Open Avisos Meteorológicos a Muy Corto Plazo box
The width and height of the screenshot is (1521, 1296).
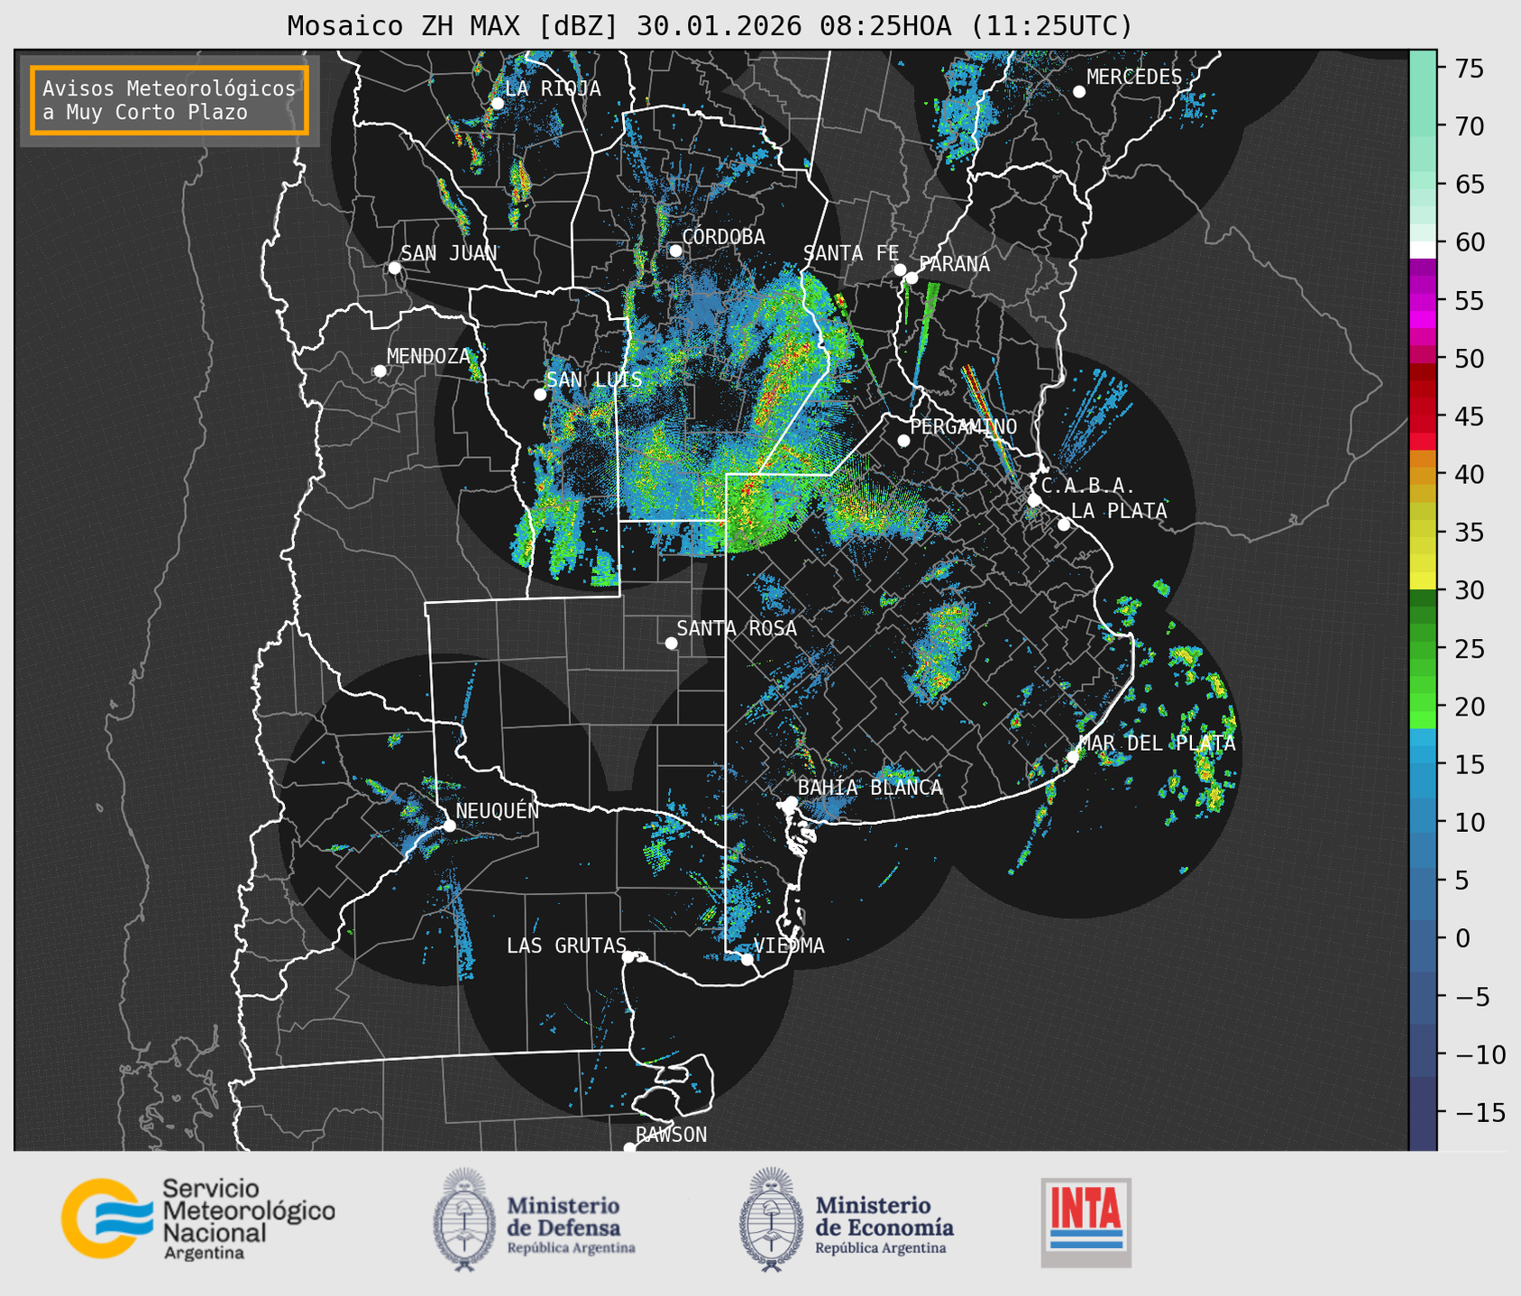[170, 100]
